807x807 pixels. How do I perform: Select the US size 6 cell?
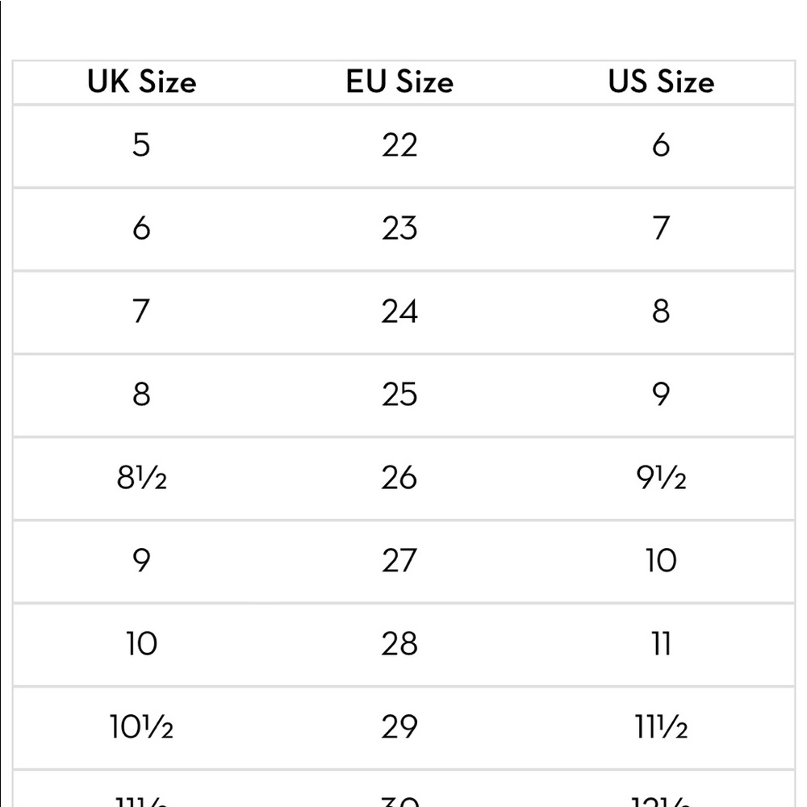[662, 144]
